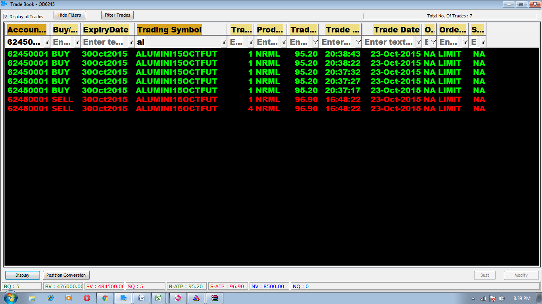
Task: Click the blue puzzle trading app taskbar icon
Action: 123,298
